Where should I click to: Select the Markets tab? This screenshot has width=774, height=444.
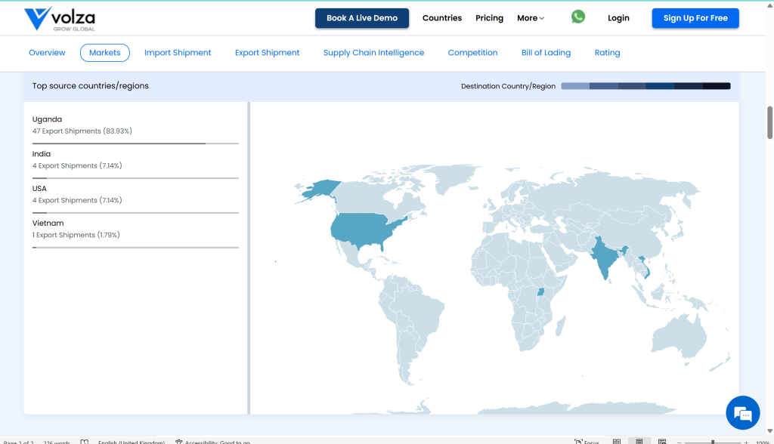click(x=105, y=53)
